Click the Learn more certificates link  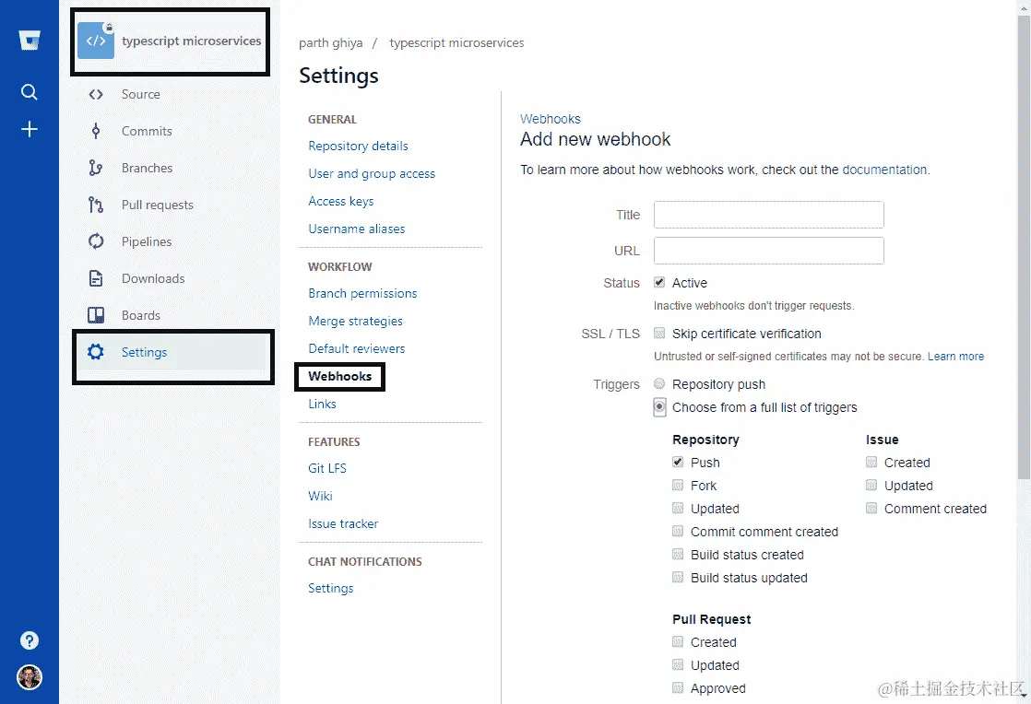(956, 357)
